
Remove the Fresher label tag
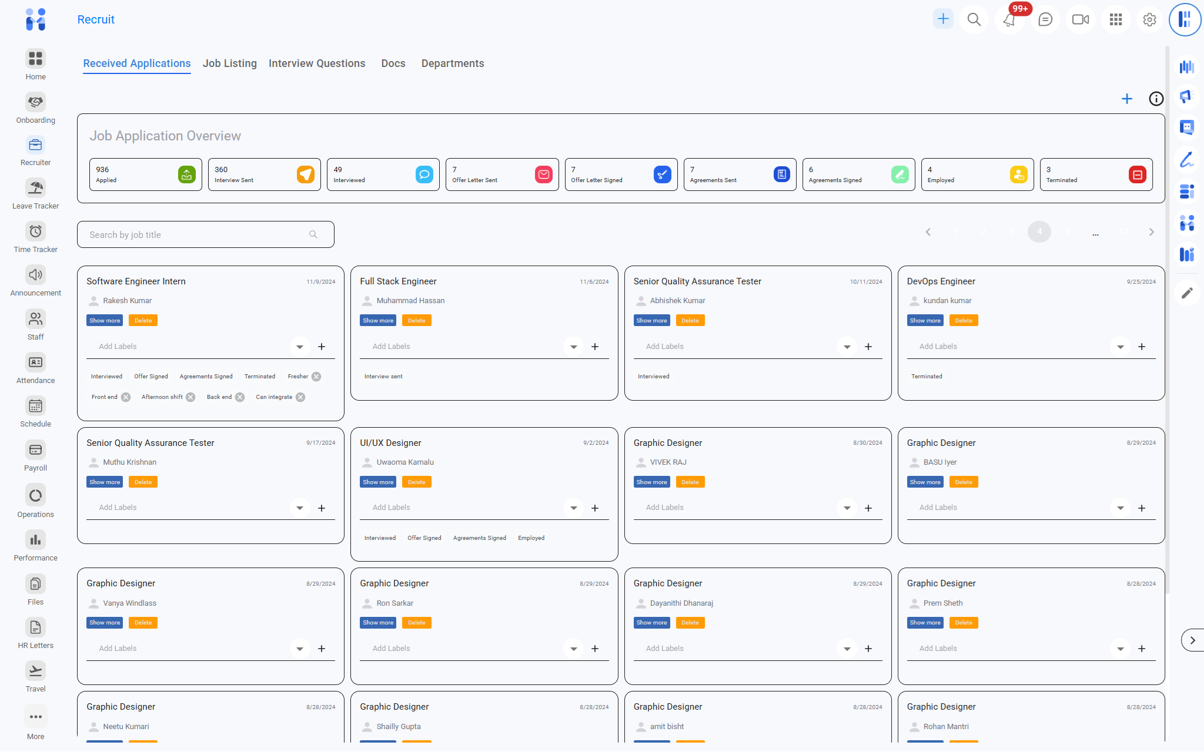pyautogui.click(x=316, y=377)
